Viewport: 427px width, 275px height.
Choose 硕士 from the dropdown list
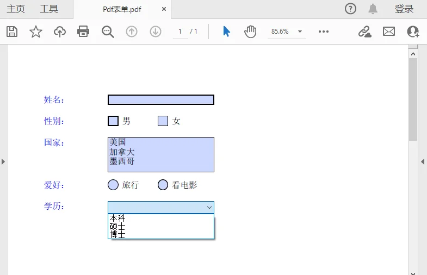tap(161, 226)
